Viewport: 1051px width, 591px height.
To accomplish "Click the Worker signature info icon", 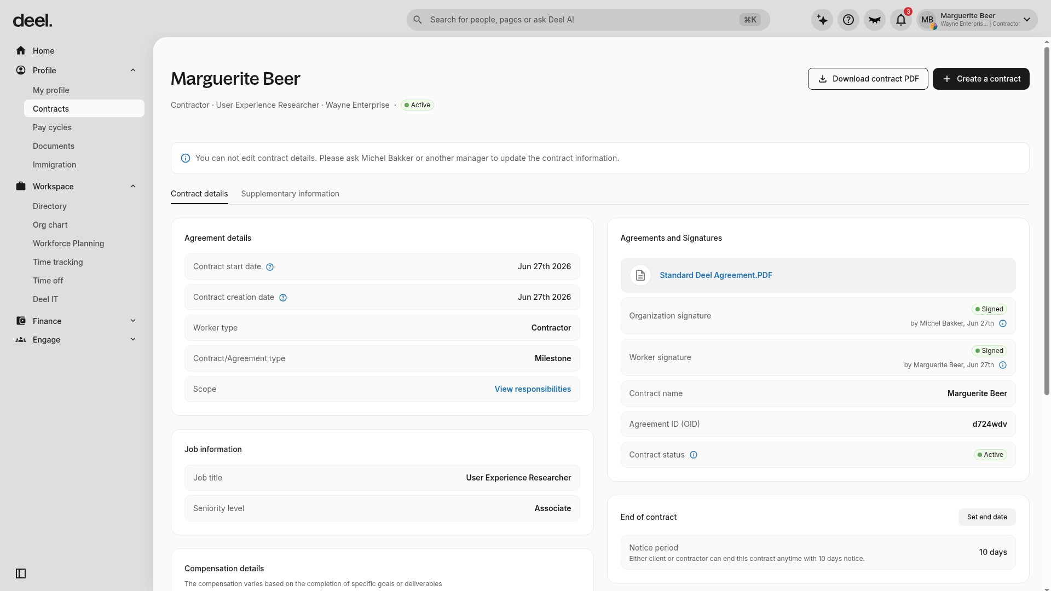I will (1003, 365).
